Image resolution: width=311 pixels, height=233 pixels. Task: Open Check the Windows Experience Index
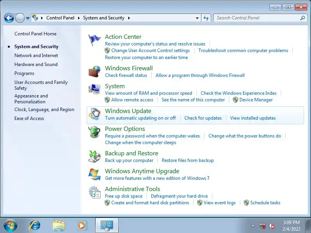239,93
